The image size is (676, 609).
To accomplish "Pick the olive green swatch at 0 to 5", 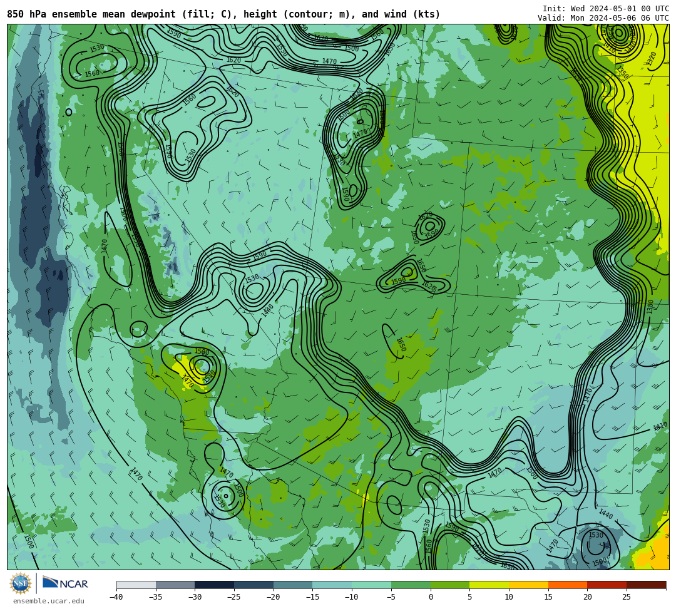I will (450, 585).
